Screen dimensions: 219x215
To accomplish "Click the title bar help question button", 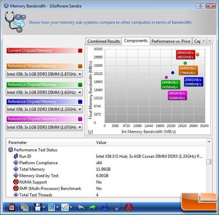I will tap(201, 6).
